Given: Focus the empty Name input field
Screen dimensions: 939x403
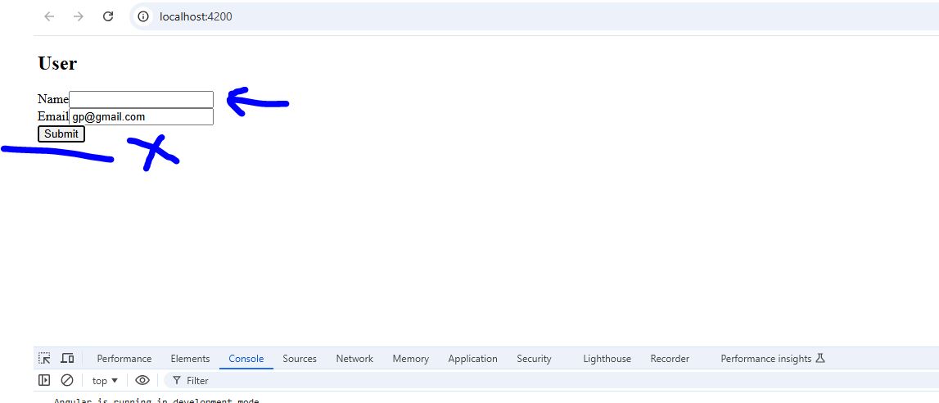Looking at the screenshot, I should click(142, 99).
